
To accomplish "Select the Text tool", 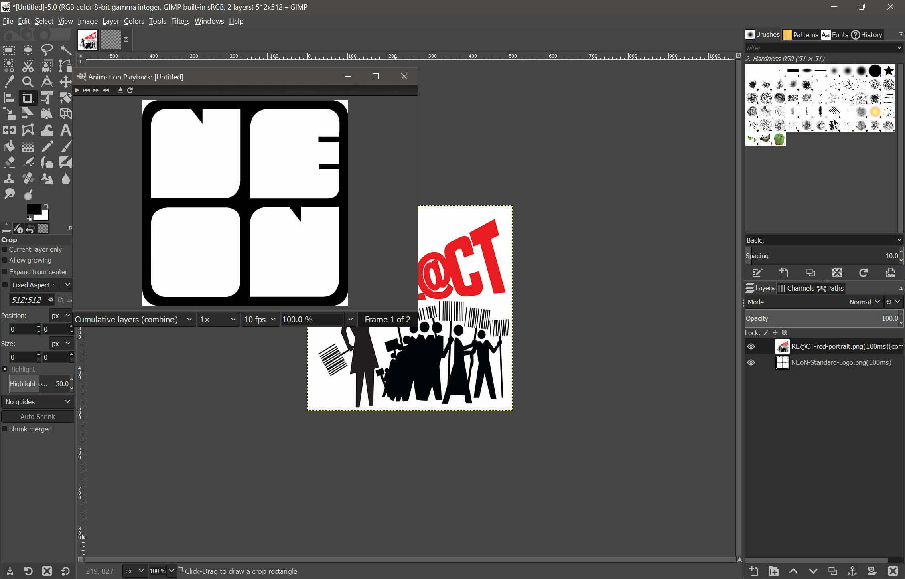I will [x=65, y=130].
